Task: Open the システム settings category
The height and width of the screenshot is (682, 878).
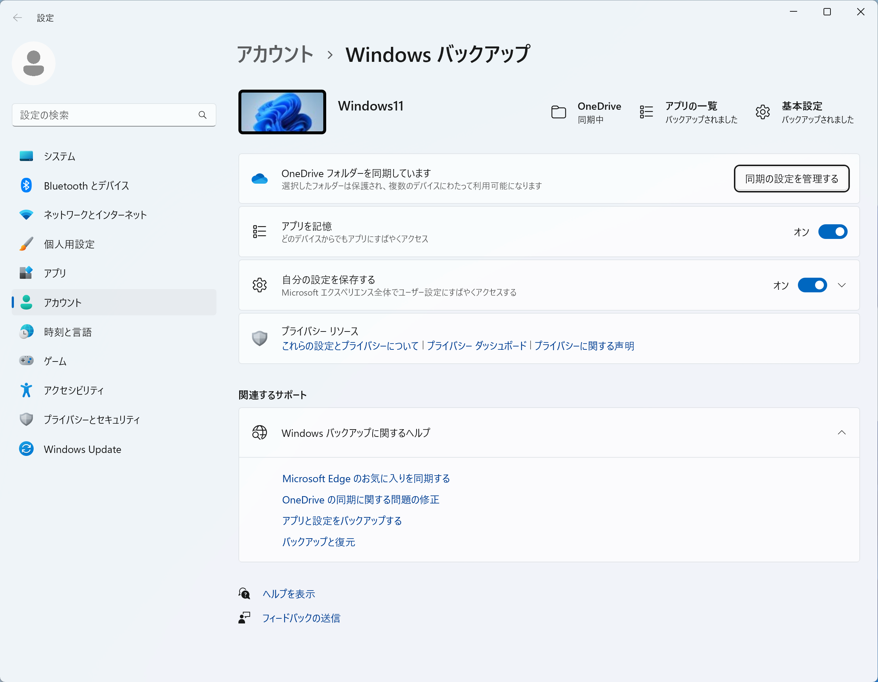Action: point(60,156)
